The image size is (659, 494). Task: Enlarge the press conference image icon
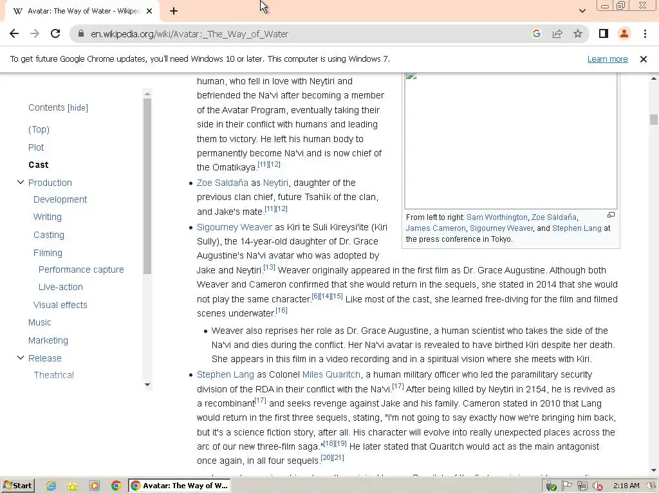tap(611, 215)
